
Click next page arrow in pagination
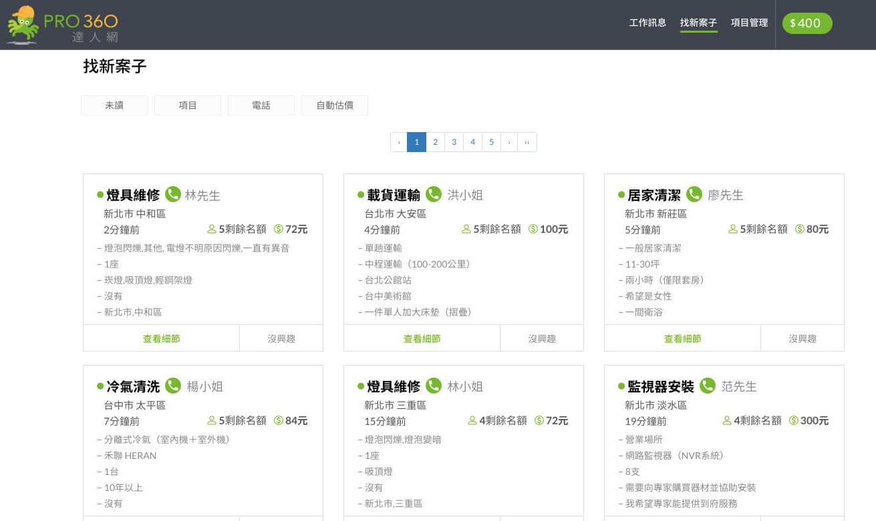pyautogui.click(x=509, y=142)
